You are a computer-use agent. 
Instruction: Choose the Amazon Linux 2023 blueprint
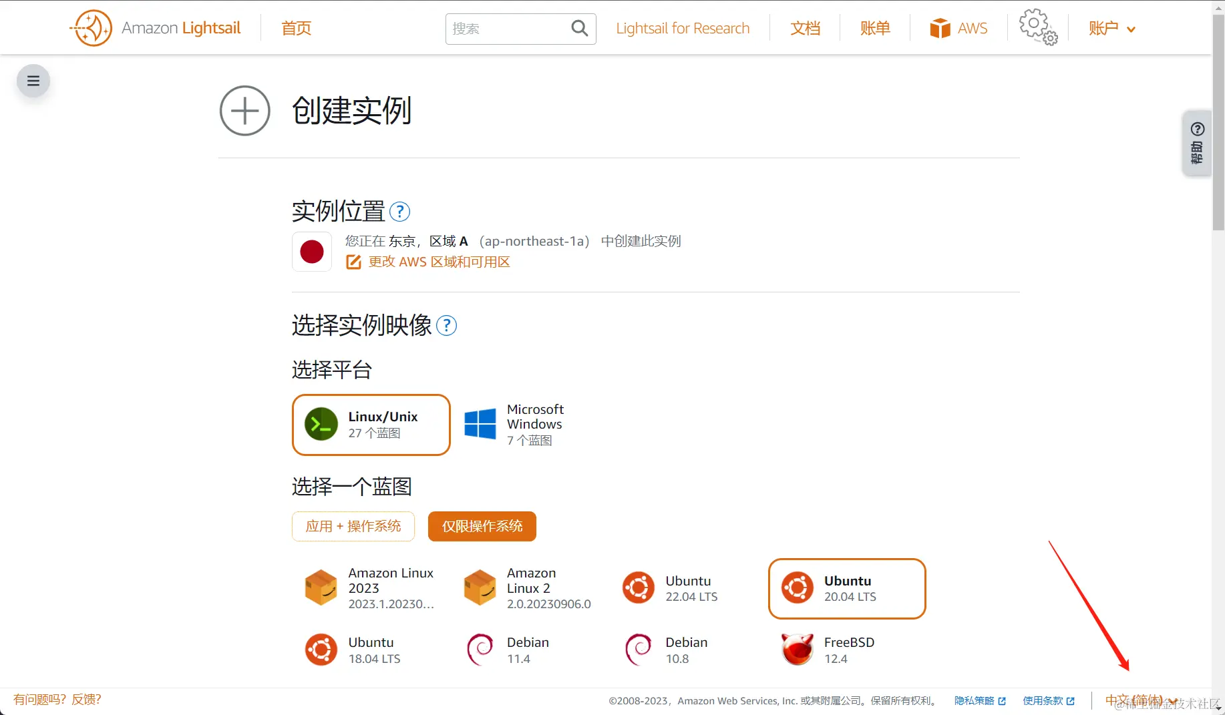tap(371, 588)
